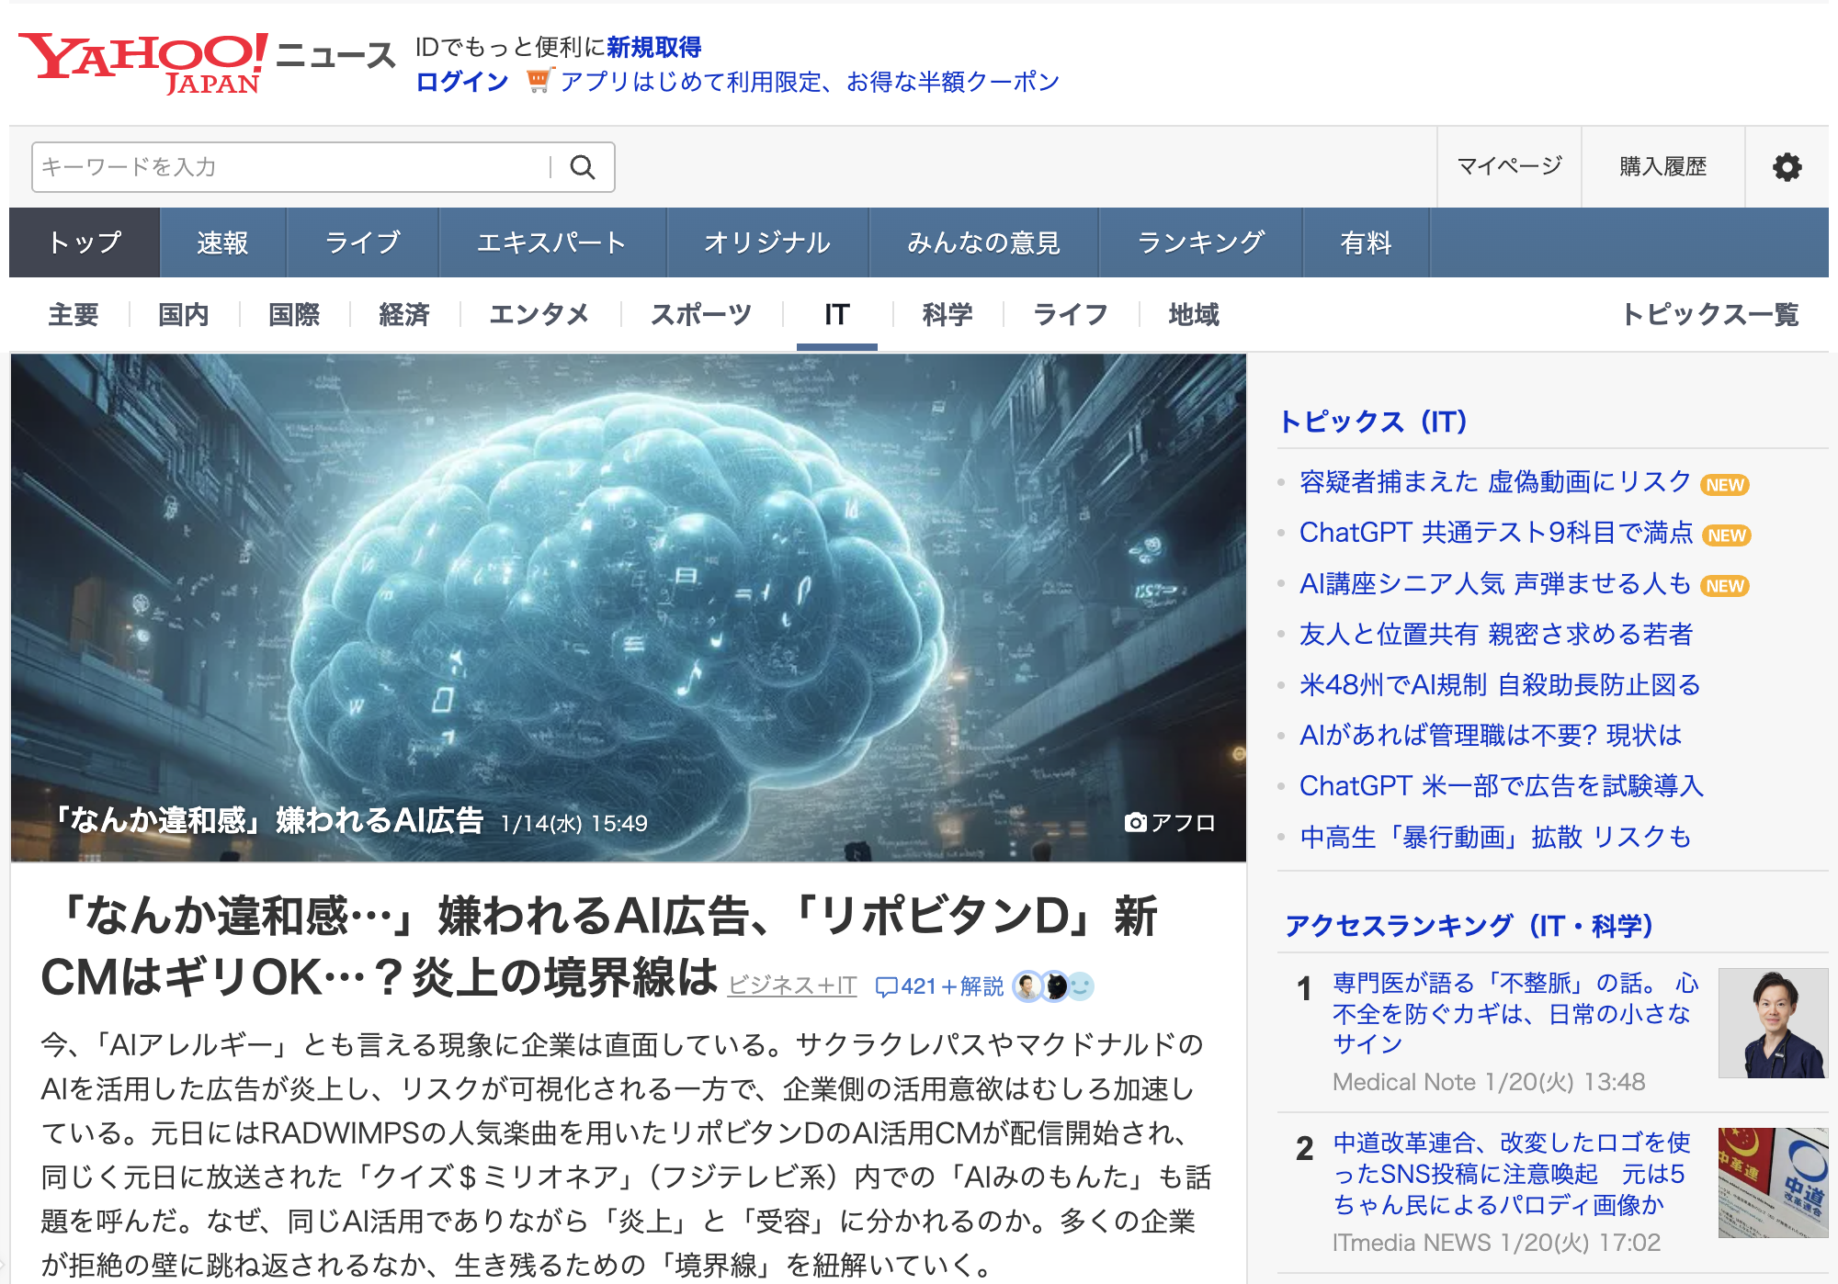Image resolution: width=1838 pixels, height=1284 pixels.
Task: Open 購入履歴 button
Action: pyautogui.click(x=1662, y=166)
